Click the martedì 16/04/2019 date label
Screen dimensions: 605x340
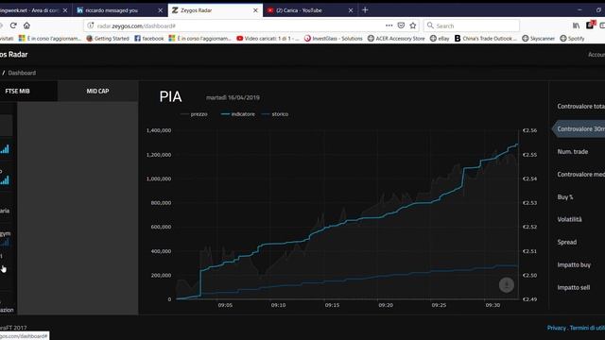(233, 97)
